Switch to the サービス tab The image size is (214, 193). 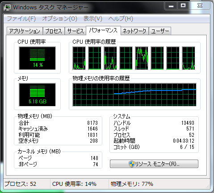click(76, 31)
